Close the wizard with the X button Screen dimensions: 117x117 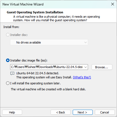click(x=113, y=4)
